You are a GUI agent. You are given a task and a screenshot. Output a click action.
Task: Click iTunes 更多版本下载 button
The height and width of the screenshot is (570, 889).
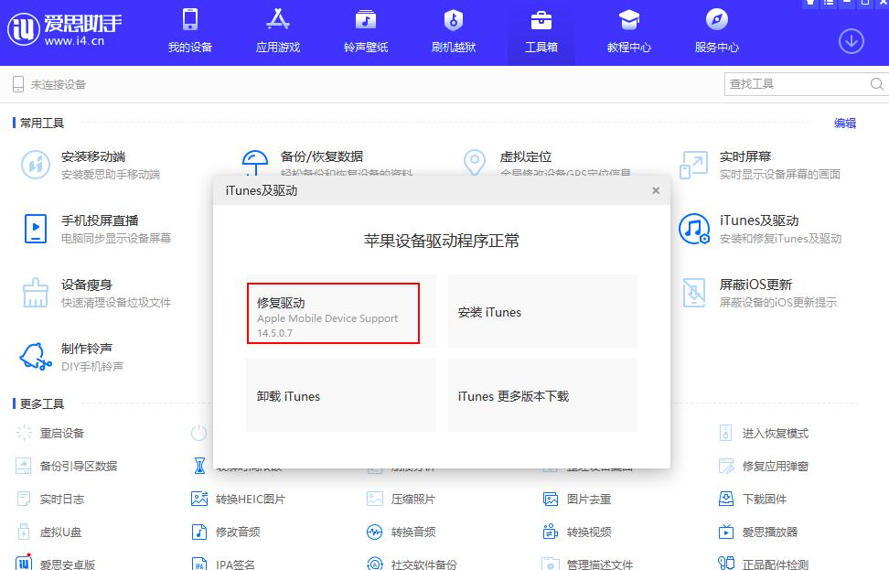pyautogui.click(x=542, y=395)
